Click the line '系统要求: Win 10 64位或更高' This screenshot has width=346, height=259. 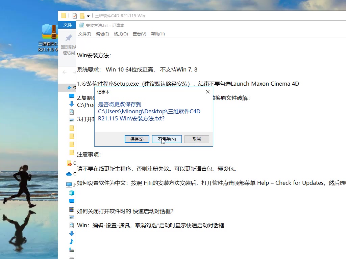(x=137, y=69)
